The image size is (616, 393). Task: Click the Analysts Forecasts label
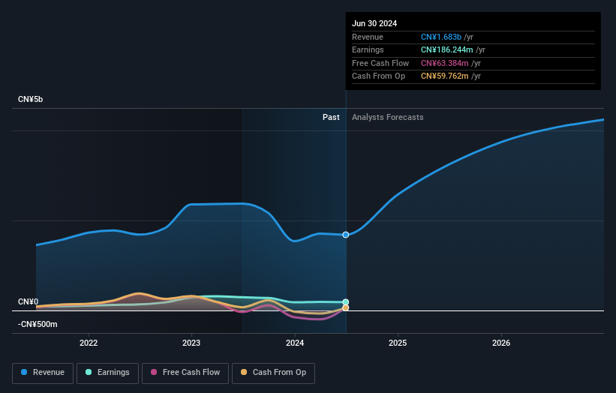(x=388, y=117)
